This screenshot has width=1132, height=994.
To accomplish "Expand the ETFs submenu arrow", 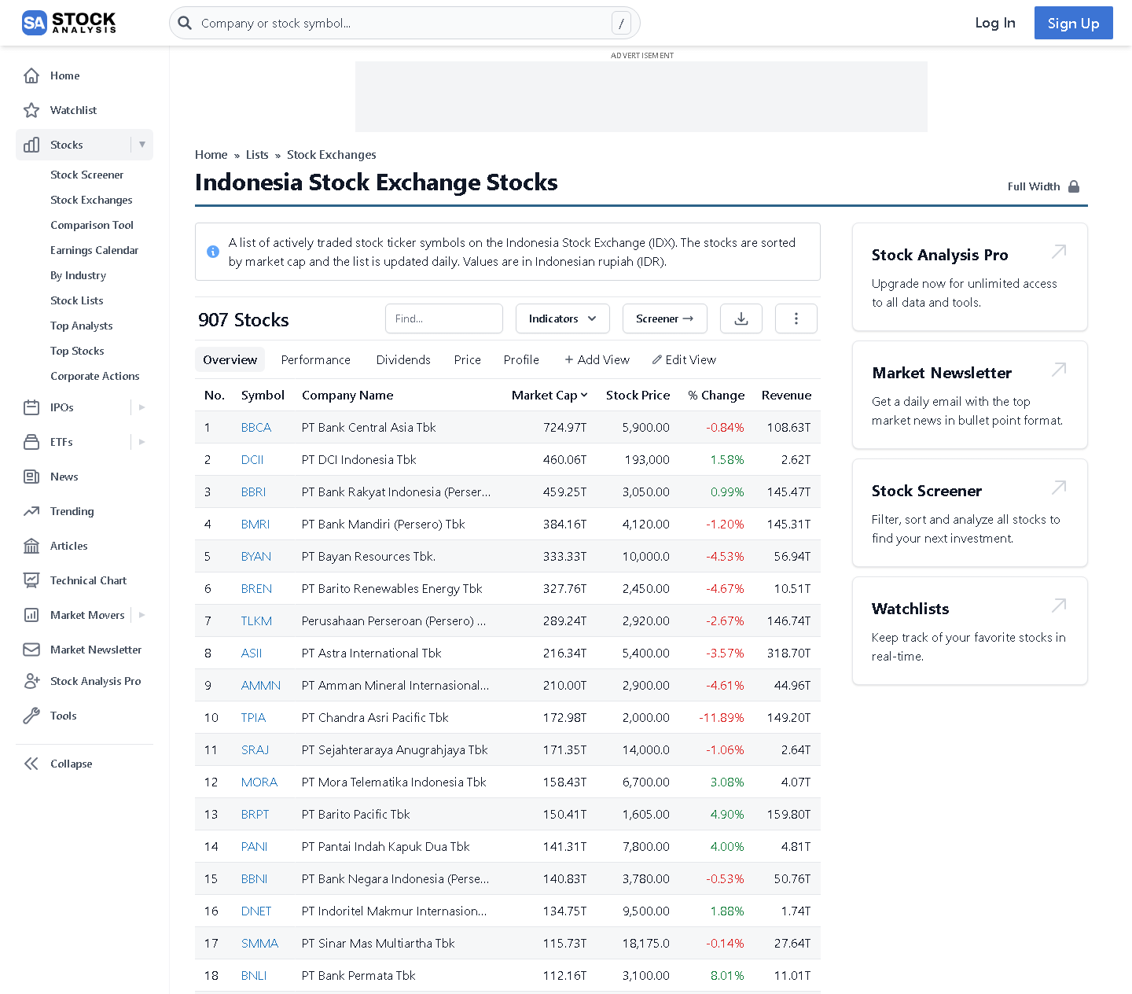I will tap(142, 442).
